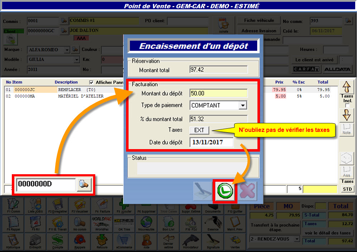Click the Date du dépôt field
357x252 pixels.
pos(212,142)
